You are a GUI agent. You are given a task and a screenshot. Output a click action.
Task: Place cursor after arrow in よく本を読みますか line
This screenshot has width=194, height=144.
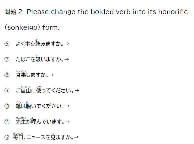(70, 44)
